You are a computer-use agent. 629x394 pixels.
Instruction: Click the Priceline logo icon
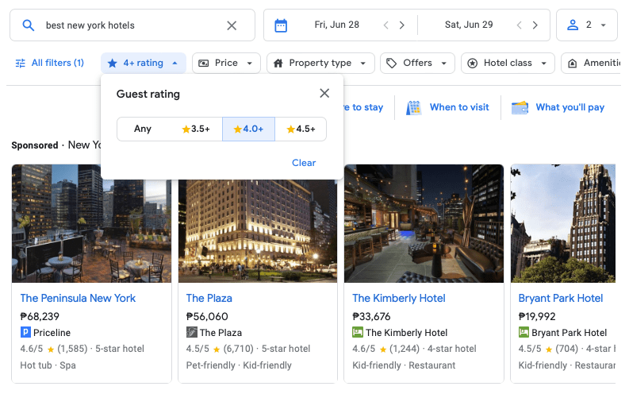click(x=25, y=332)
